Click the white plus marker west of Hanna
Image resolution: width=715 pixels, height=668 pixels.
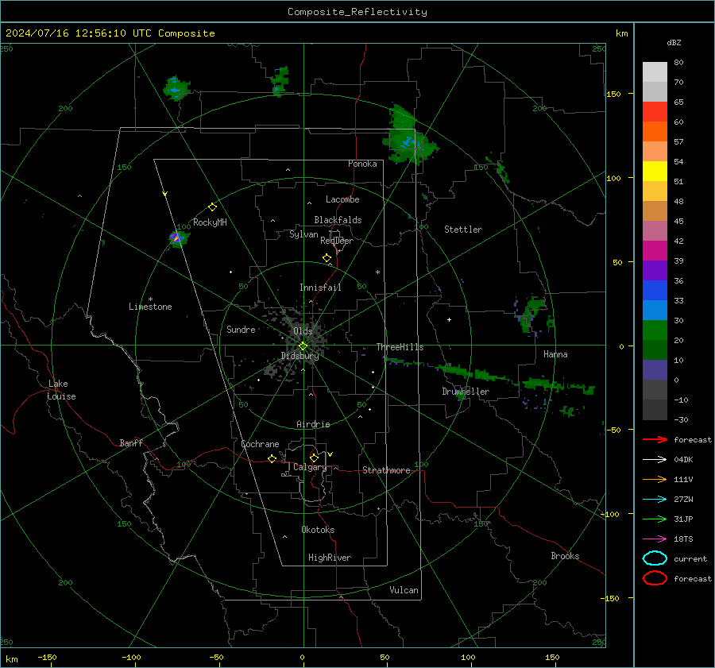click(x=449, y=319)
